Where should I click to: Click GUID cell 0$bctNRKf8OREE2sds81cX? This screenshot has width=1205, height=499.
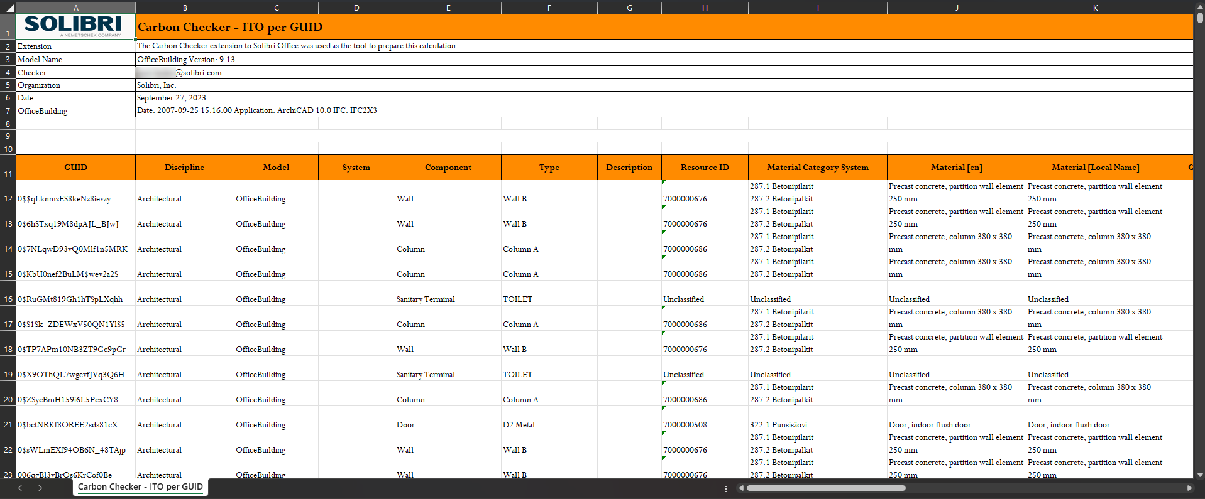click(x=75, y=419)
